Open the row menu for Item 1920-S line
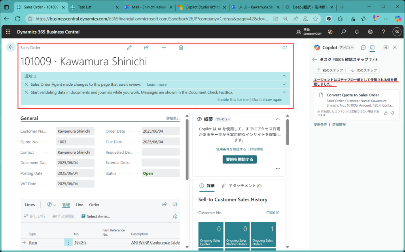 68,243
